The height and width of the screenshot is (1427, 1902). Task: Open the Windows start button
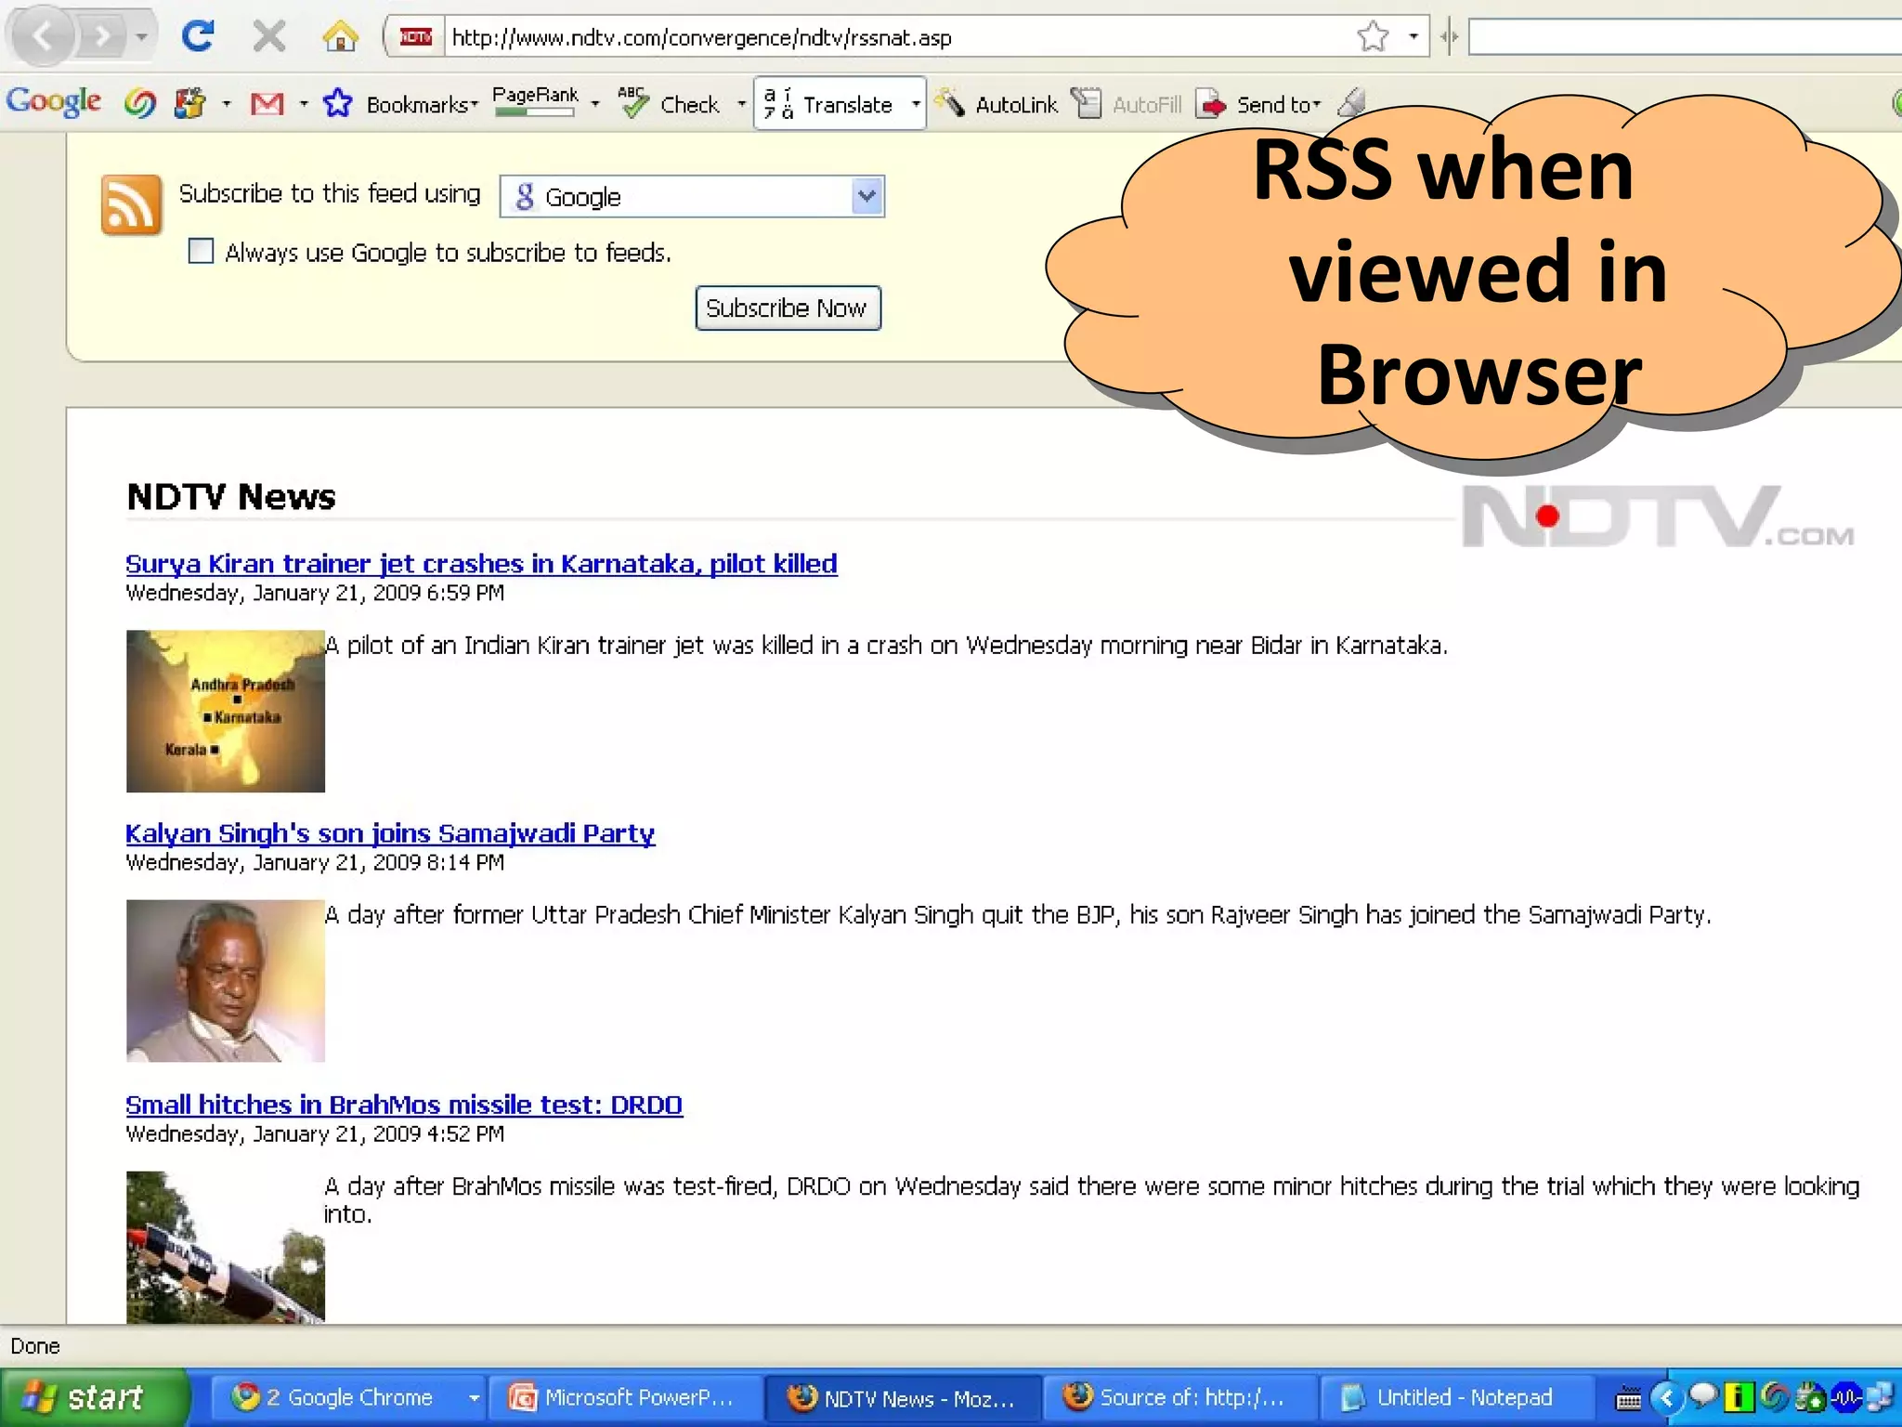tap(94, 1397)
